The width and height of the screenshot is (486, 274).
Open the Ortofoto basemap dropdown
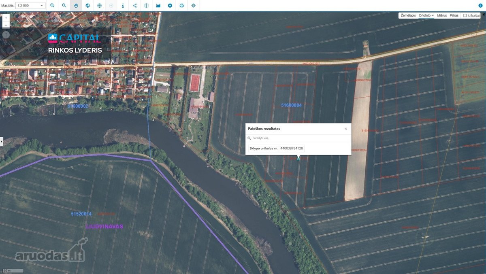coord(426,15)
